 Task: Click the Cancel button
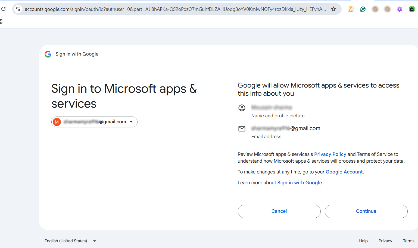(x=279, y=211)
